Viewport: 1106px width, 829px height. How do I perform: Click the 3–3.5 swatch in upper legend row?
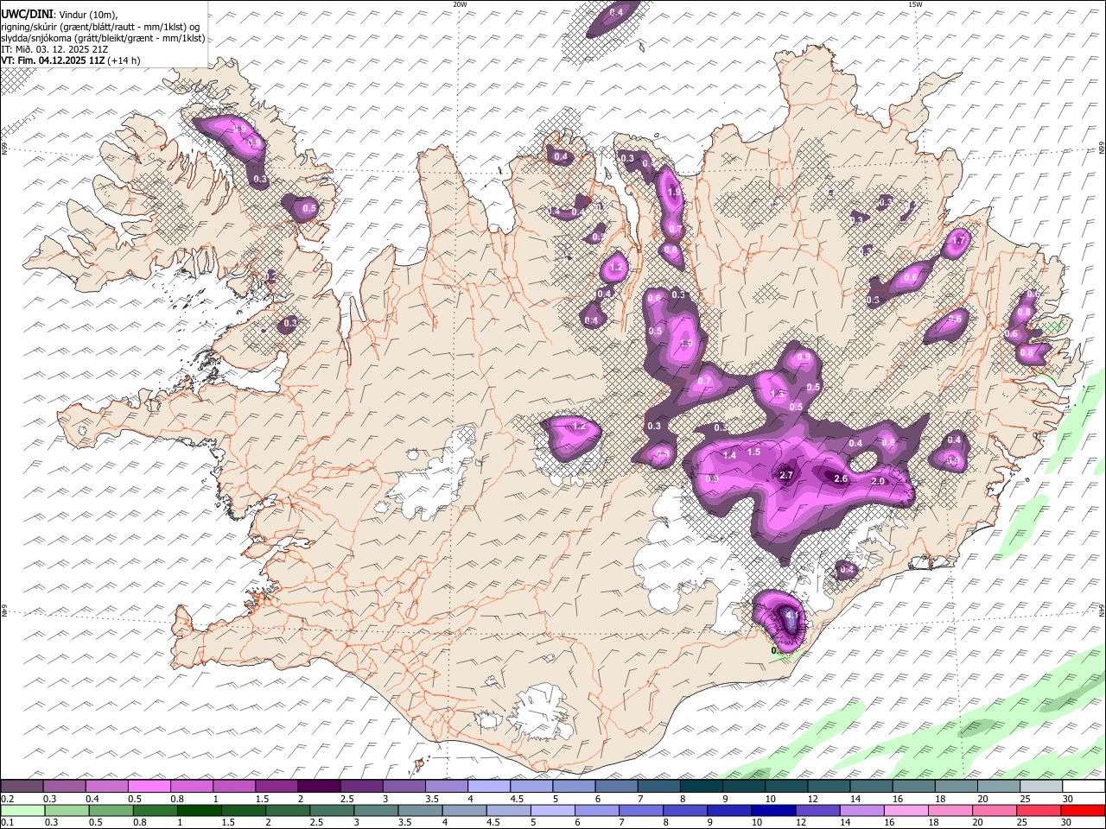click(404, 786)
